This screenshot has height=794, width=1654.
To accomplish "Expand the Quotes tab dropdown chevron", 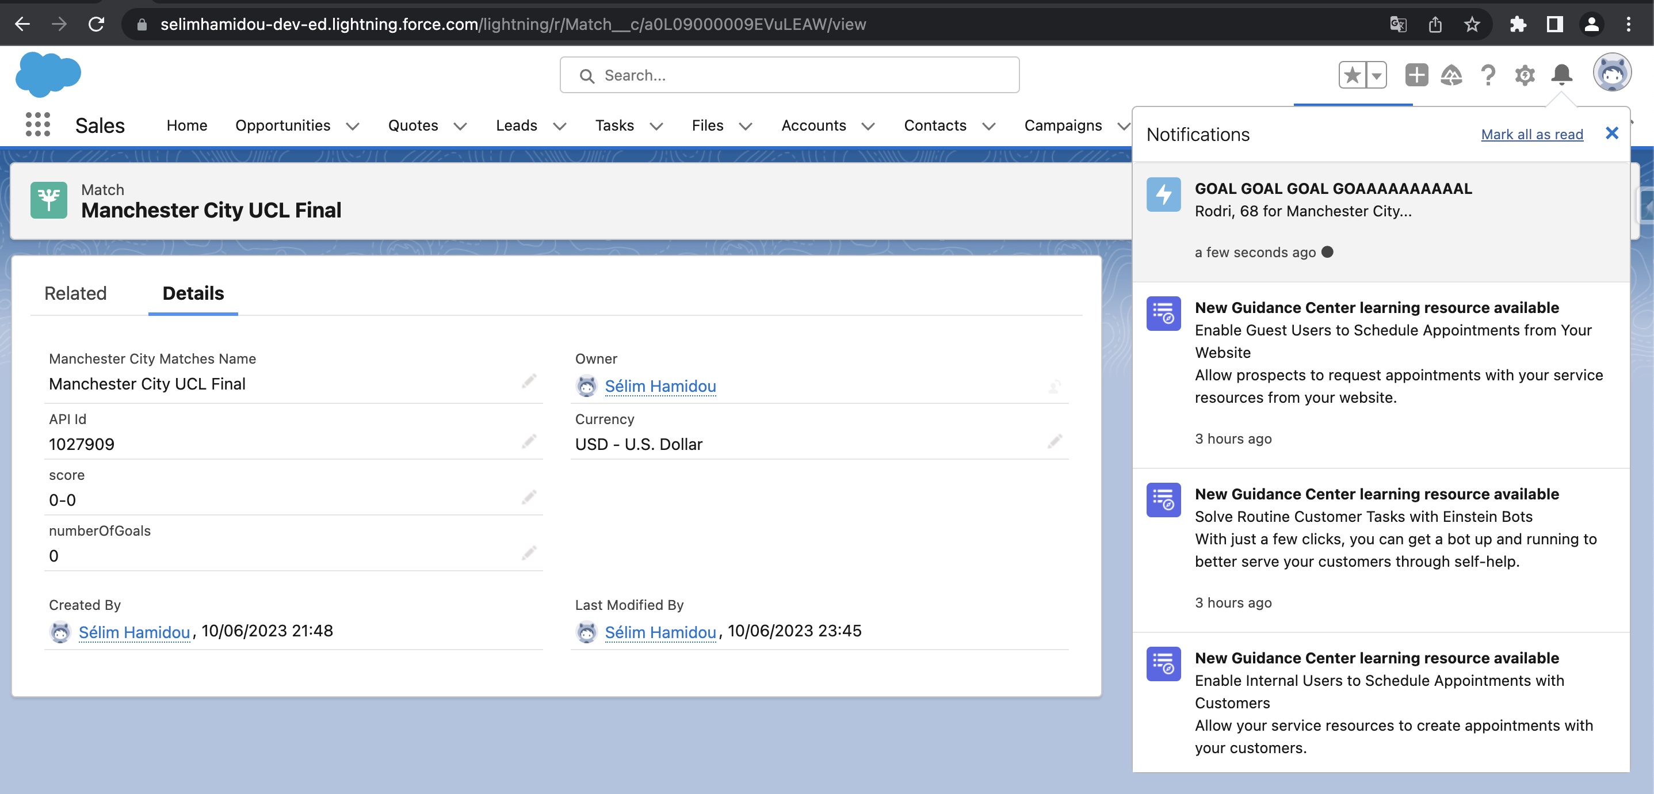I will click(x=460, y=127).
